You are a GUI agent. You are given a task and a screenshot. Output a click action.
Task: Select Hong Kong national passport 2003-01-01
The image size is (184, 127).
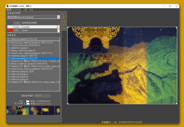coord(33,43)
